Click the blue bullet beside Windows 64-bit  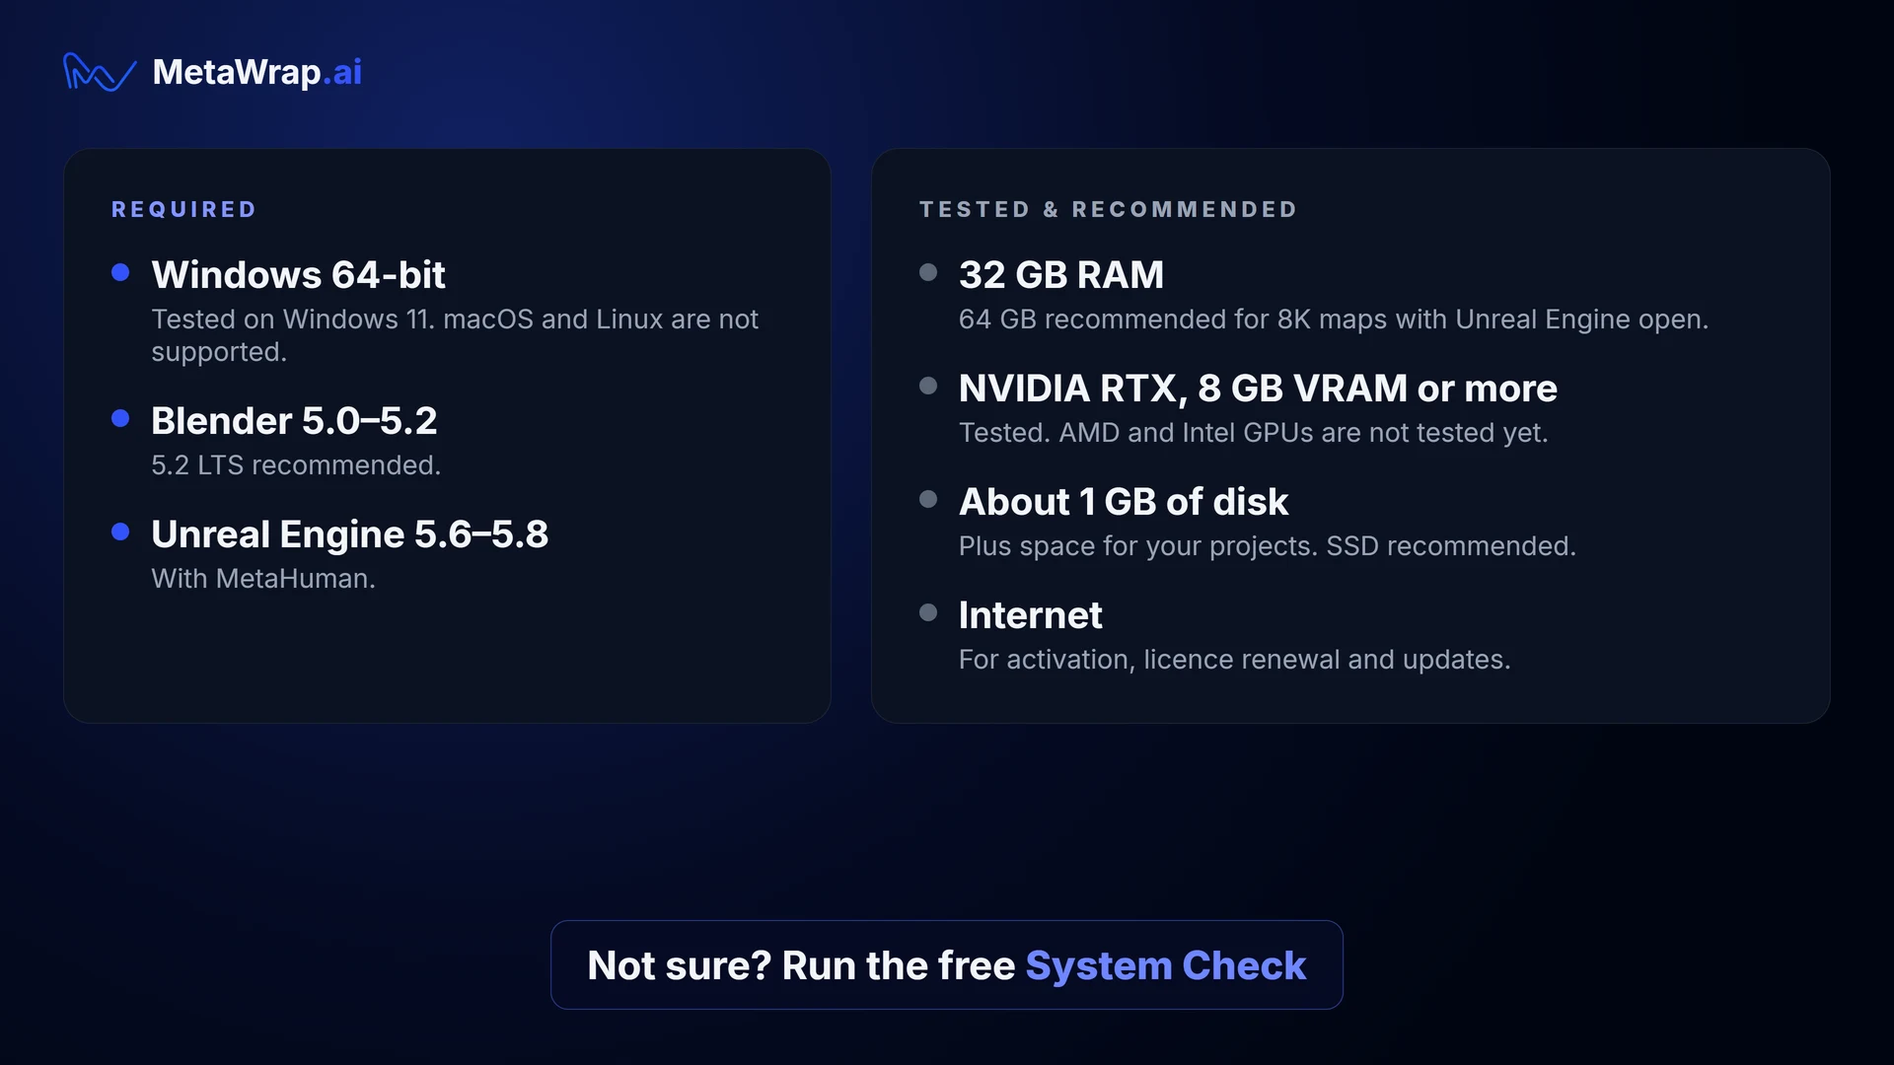tap(120, 272)
